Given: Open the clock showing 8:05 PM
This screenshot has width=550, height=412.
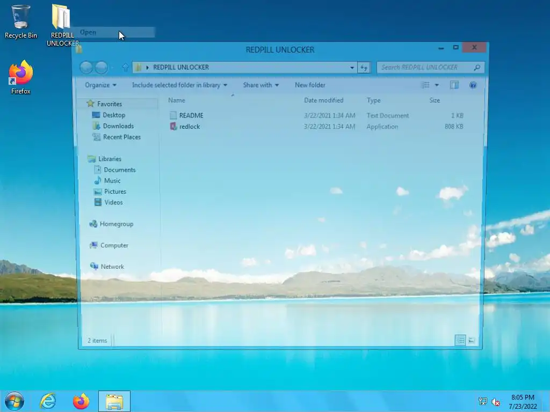Looking at the screenshot, I should tap(523, 402).
